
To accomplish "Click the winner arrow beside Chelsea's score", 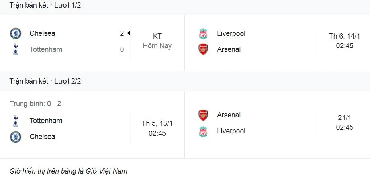I will [x=129, y=33].
